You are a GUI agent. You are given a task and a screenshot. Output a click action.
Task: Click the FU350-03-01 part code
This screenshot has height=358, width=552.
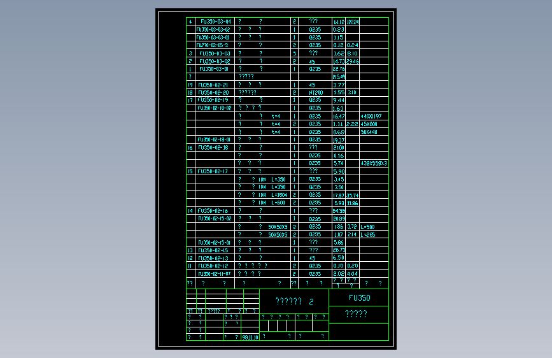coord(214,69)
